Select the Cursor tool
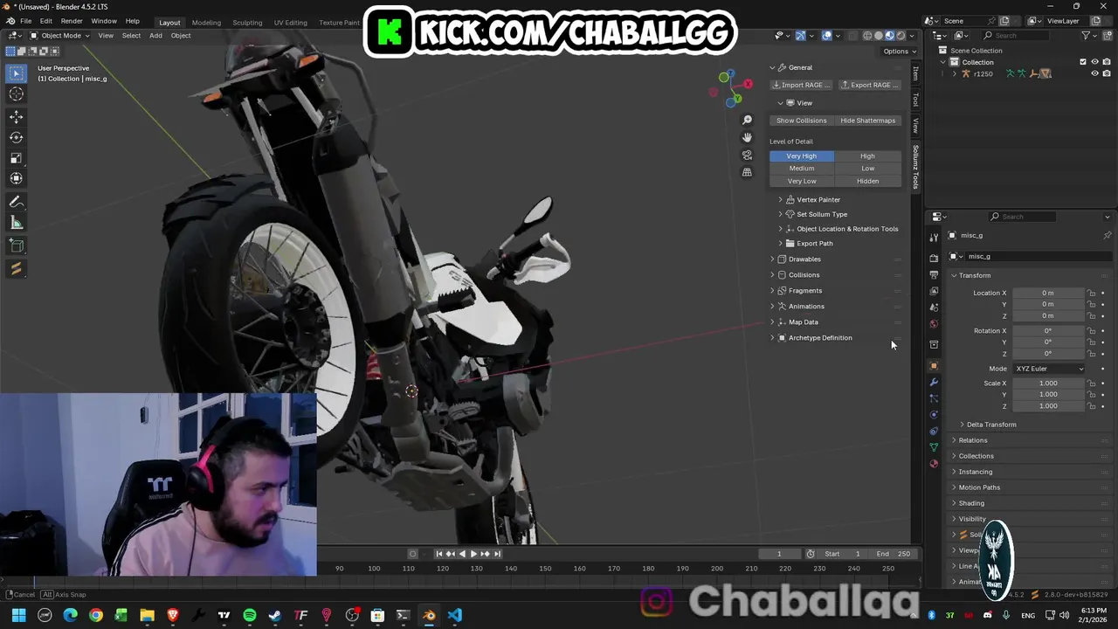 coord(17,94)
